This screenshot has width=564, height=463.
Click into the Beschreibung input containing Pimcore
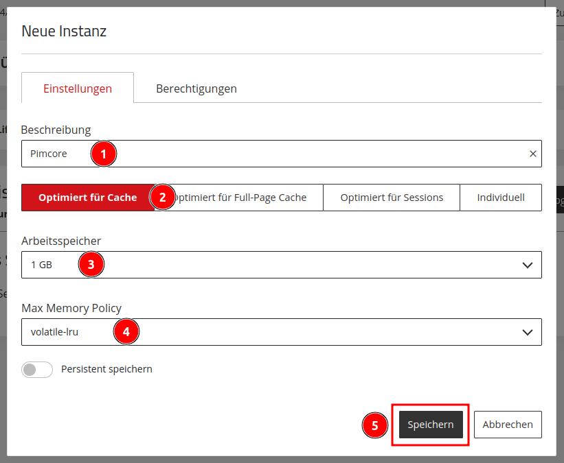[x=281, y=154]
